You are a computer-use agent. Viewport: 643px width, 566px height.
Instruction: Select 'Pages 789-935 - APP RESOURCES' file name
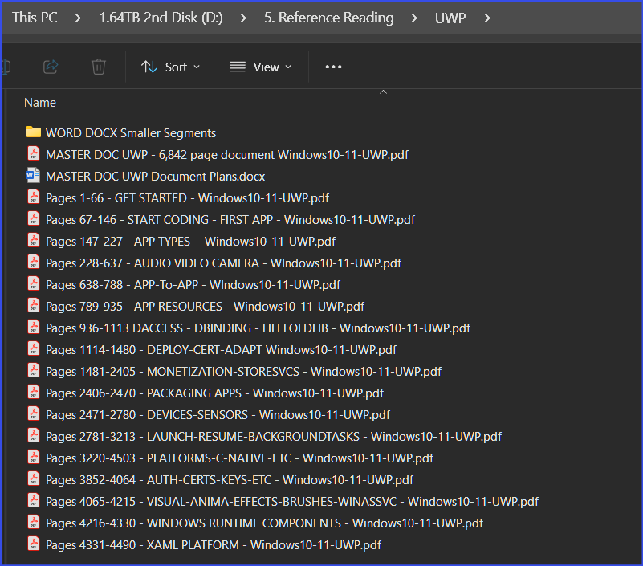[205, 307]
